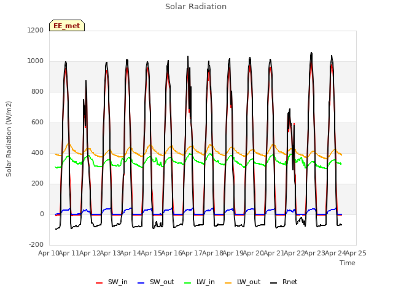The image size is (393, 294).
Task: Click the Solar Radiation chart title
Action: coord(196,7)
